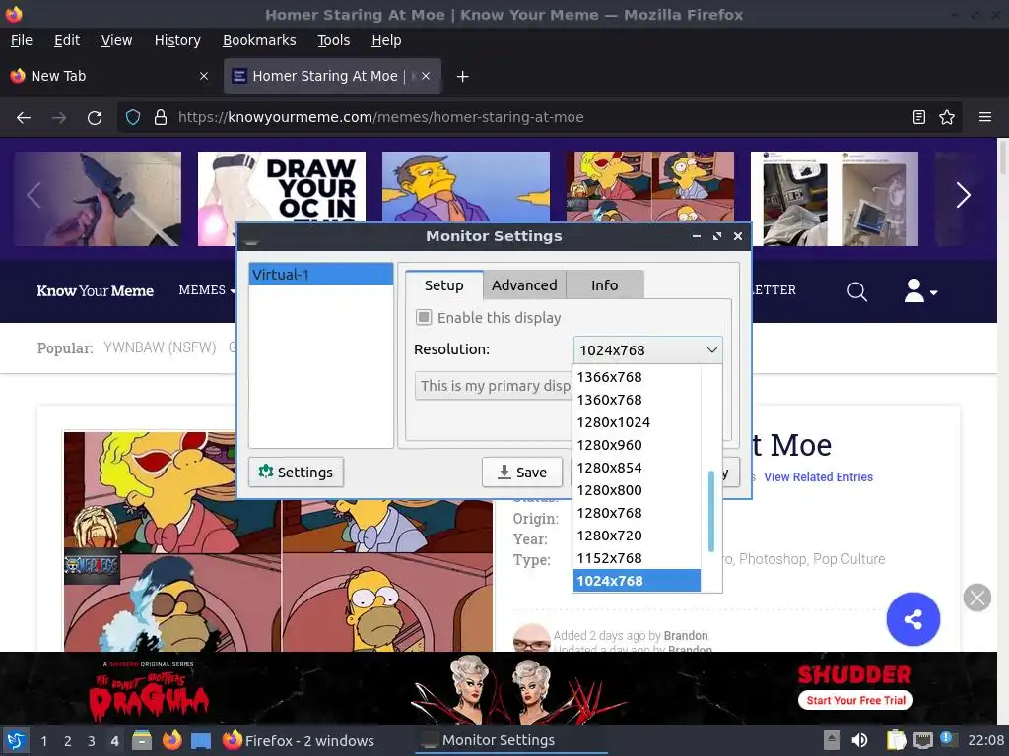Open the volume control in system tray

[x=859, y=740]
